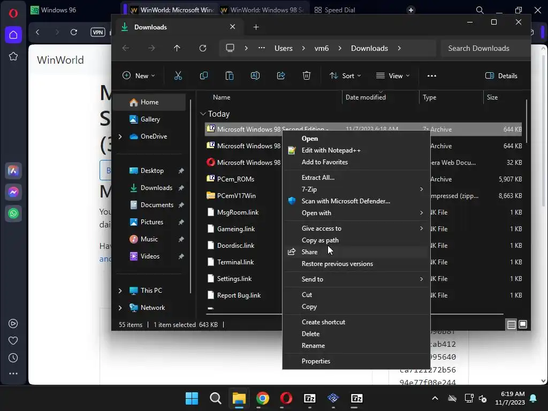Sort by Date modified column header
The image size is (548, 411).
click(x=366, y=97)
